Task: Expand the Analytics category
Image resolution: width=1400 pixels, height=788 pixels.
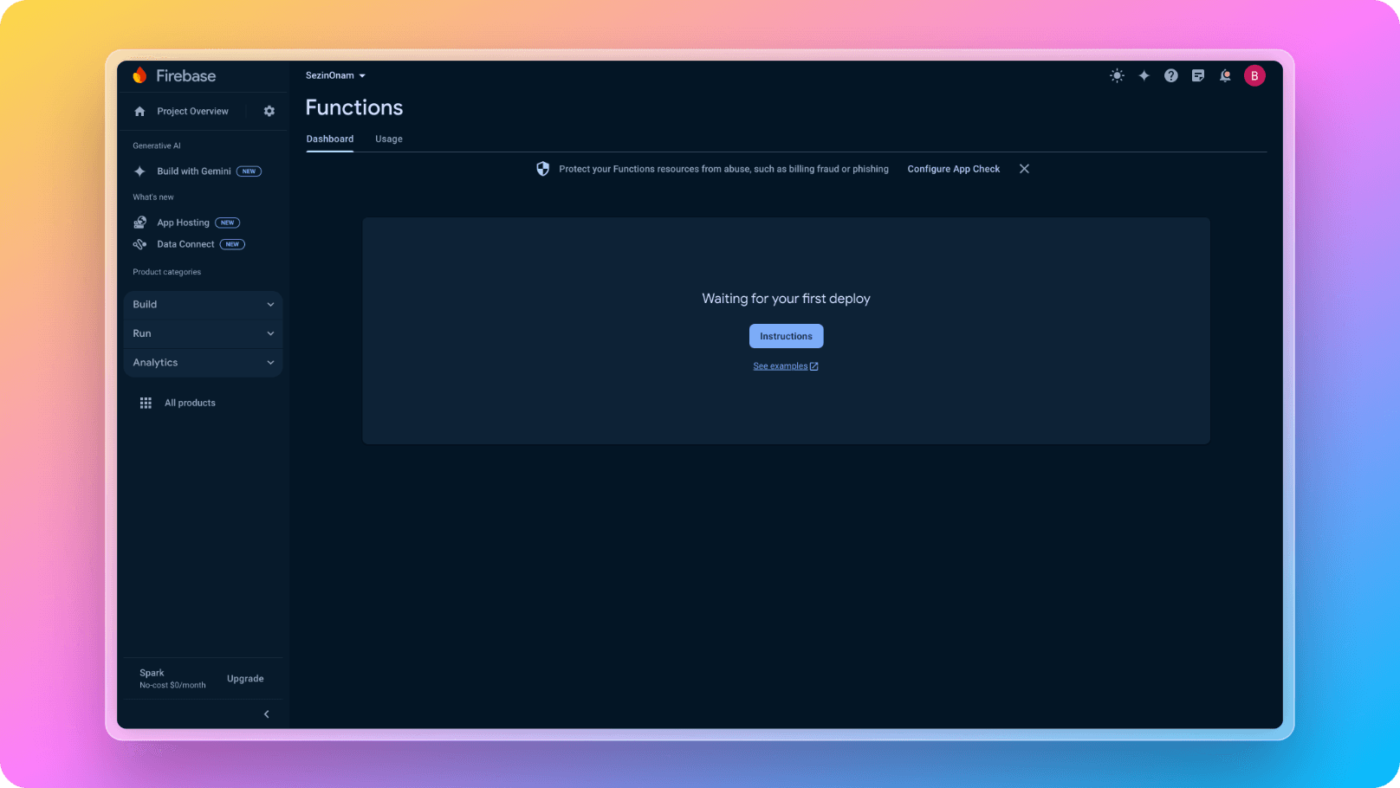Action: click(203, 363)
